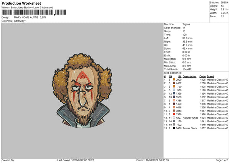This screenshot has width=230, height=163.
Task: Select "Madeira Classic 40" in the 1041 row
Action: coord(217,121)
